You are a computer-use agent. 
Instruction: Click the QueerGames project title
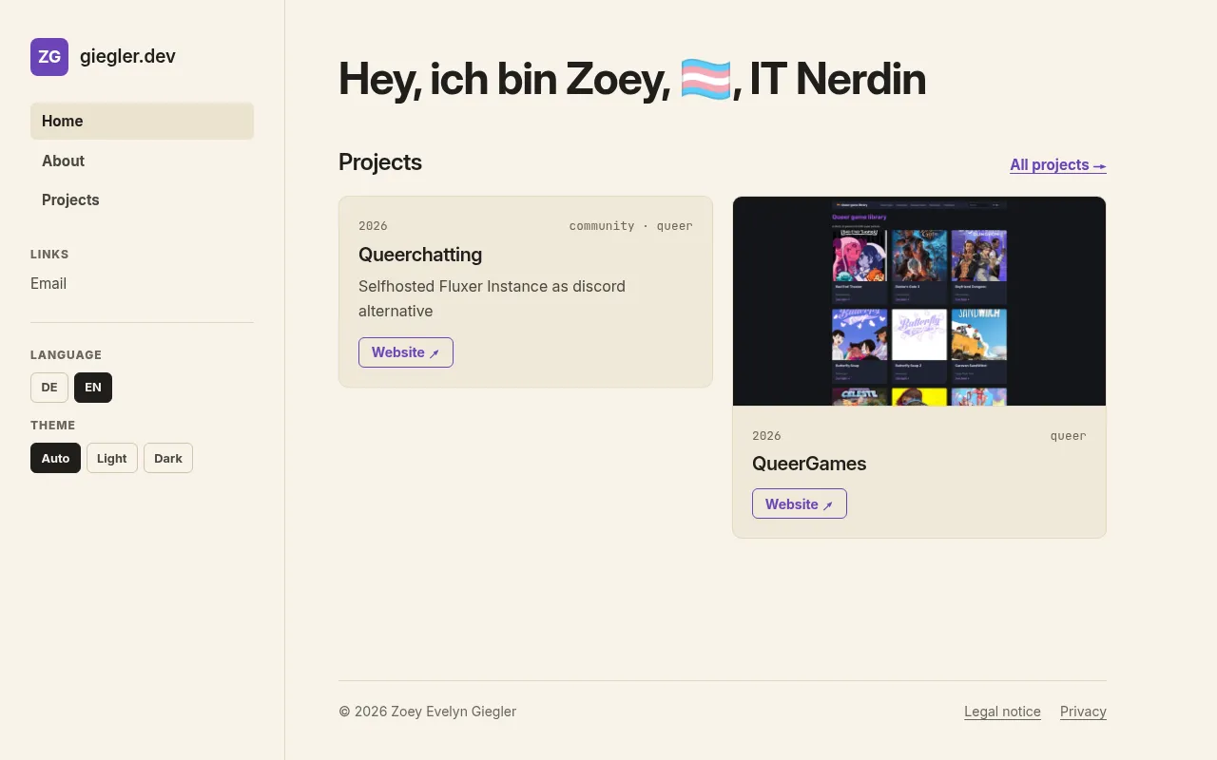tap(809, 464)
